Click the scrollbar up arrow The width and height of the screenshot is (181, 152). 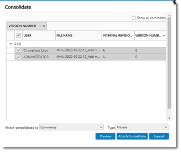click(x=169, y=16)
